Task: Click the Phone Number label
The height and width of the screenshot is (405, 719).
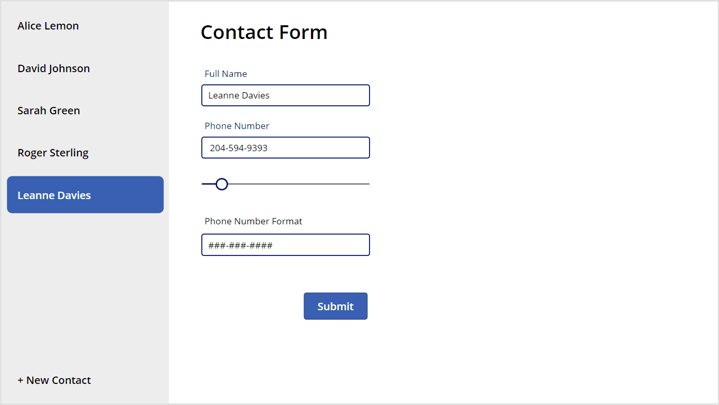Action: pos(237,126)
